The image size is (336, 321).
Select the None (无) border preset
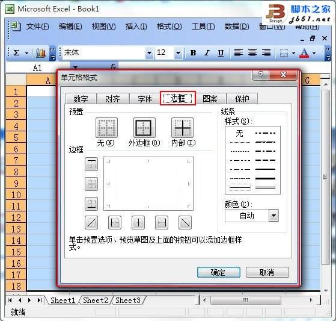point(106,128)
